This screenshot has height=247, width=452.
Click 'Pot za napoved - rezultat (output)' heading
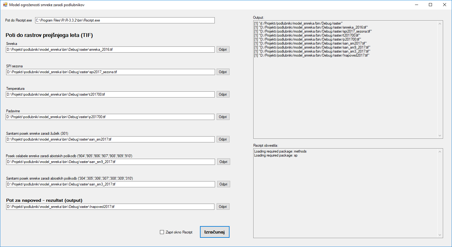tap(44, 200)
